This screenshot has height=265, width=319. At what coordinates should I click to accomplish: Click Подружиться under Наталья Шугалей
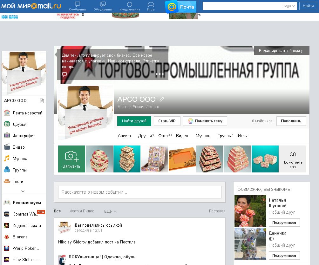click(284, 223)
